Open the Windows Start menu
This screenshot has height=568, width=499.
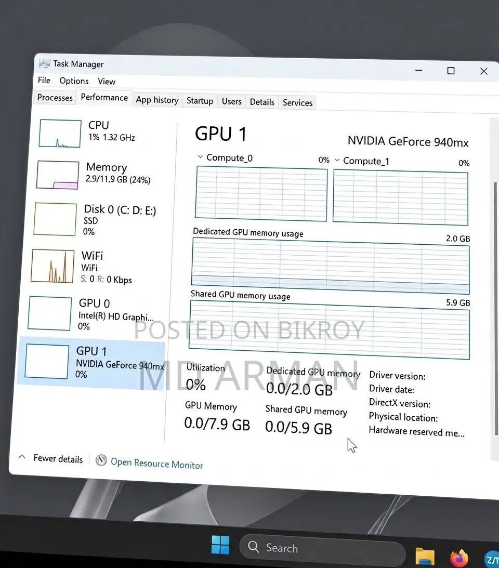220,545
